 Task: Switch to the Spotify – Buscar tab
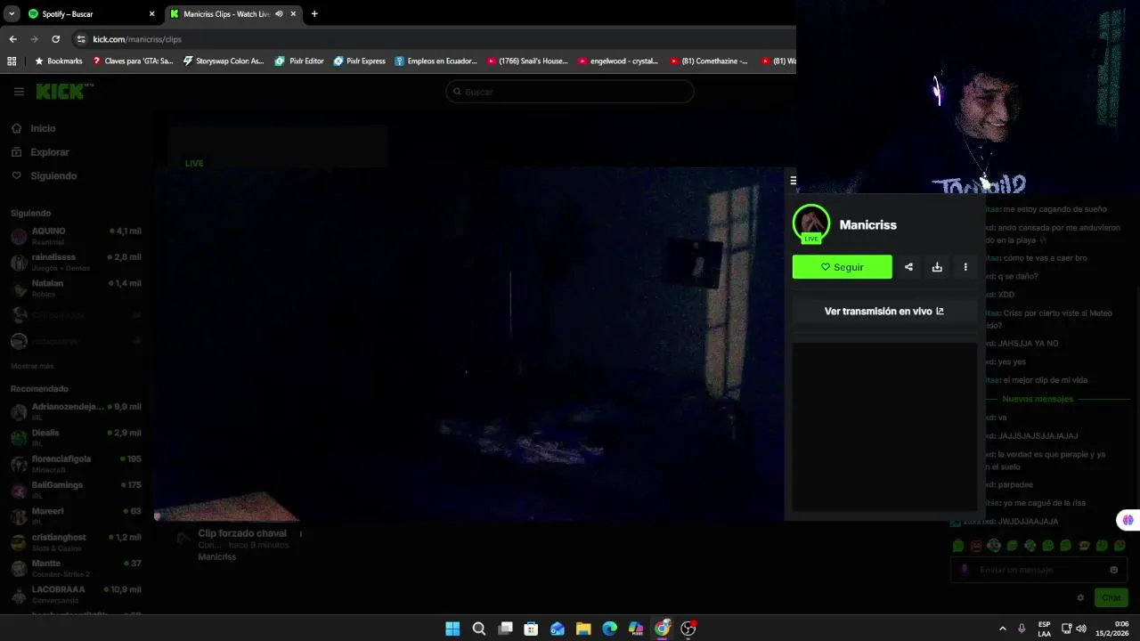[x=89, y=13]
